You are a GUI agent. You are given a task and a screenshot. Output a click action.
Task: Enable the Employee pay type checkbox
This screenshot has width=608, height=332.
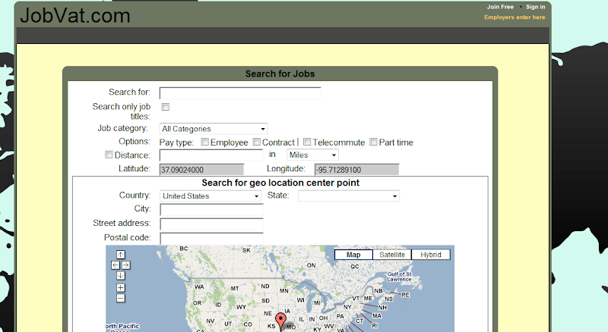[x=204, y=142]
